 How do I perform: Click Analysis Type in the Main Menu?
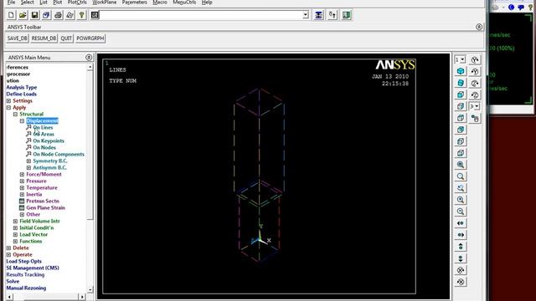(x=22, y=87)
